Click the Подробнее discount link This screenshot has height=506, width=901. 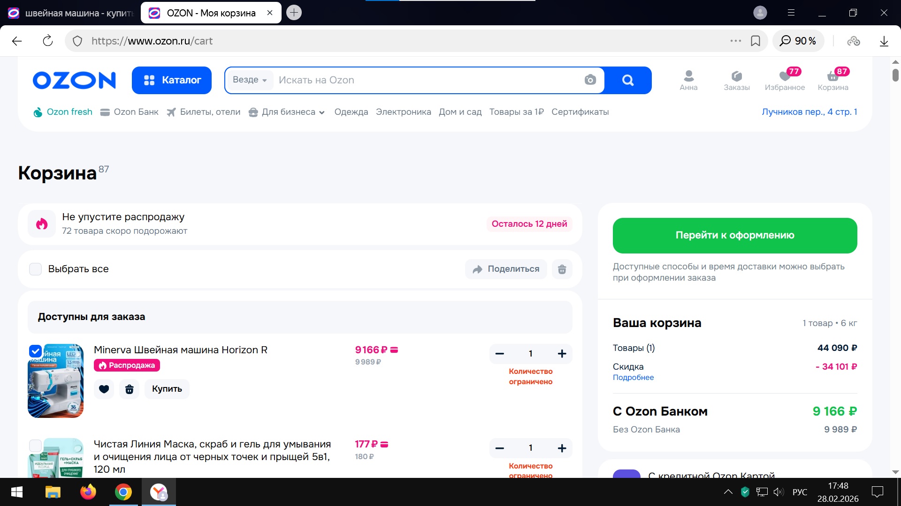tap(633, 378)
